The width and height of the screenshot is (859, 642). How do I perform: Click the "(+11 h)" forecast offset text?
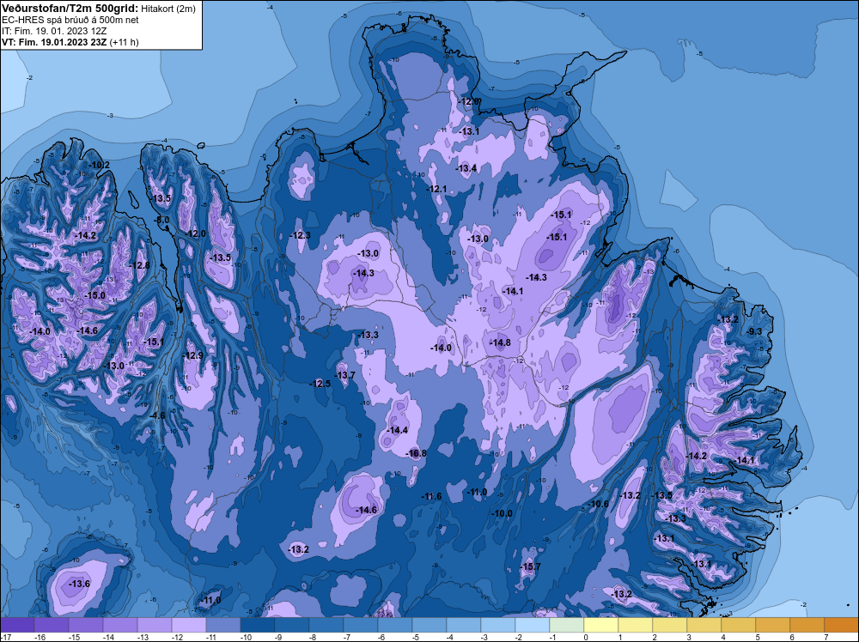pyautogui.click(x=125, y=42)
